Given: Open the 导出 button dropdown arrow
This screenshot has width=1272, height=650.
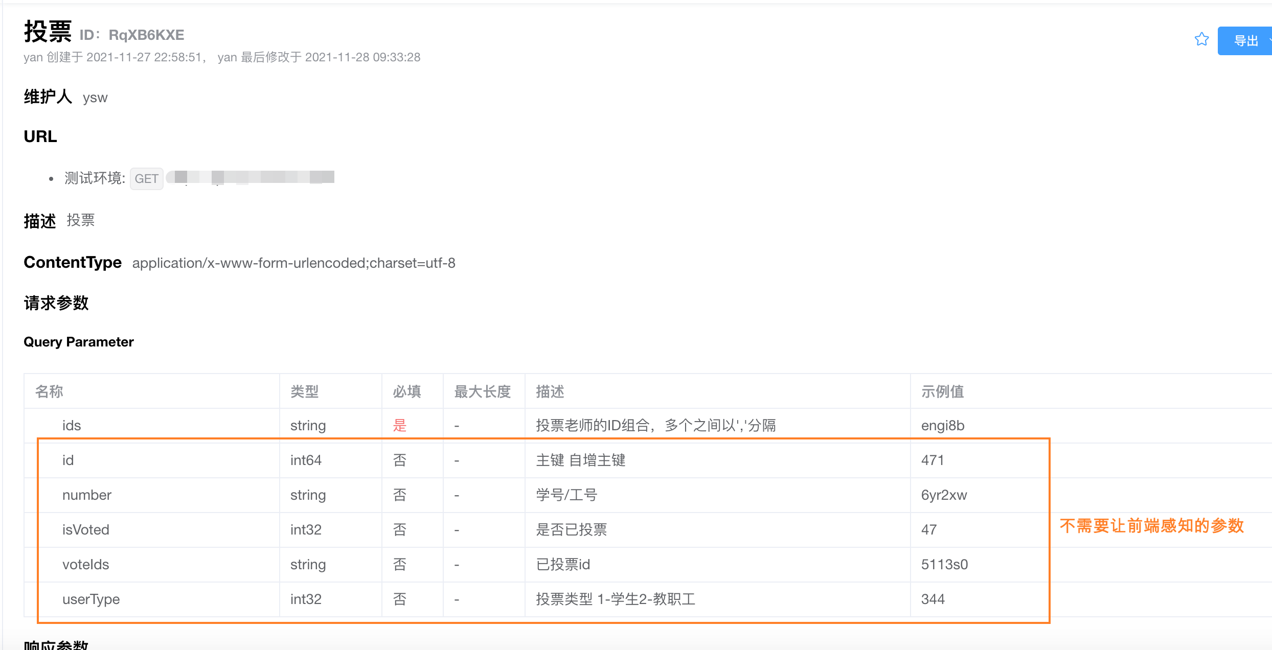Looking at the screenshot, I should (1269, 41).
